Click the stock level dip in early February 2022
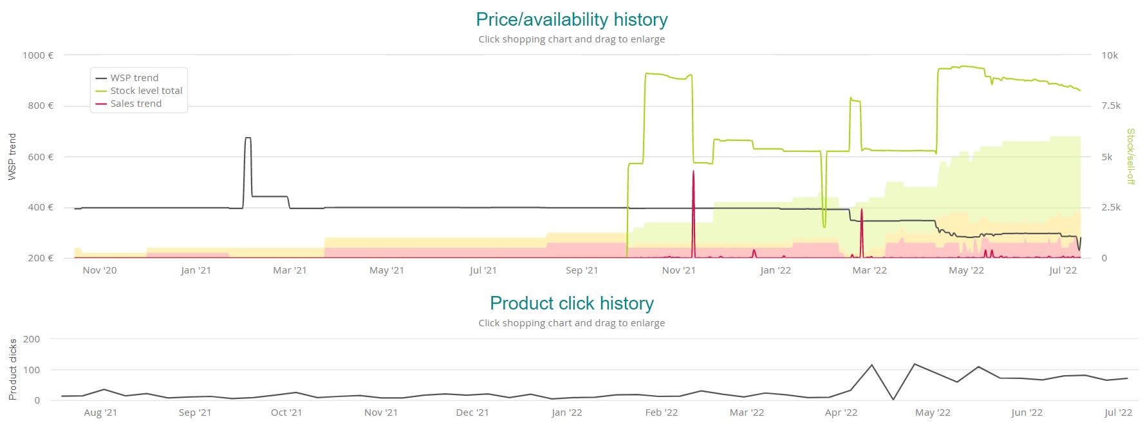This screenshot has height=426, width=1145. 824,226
